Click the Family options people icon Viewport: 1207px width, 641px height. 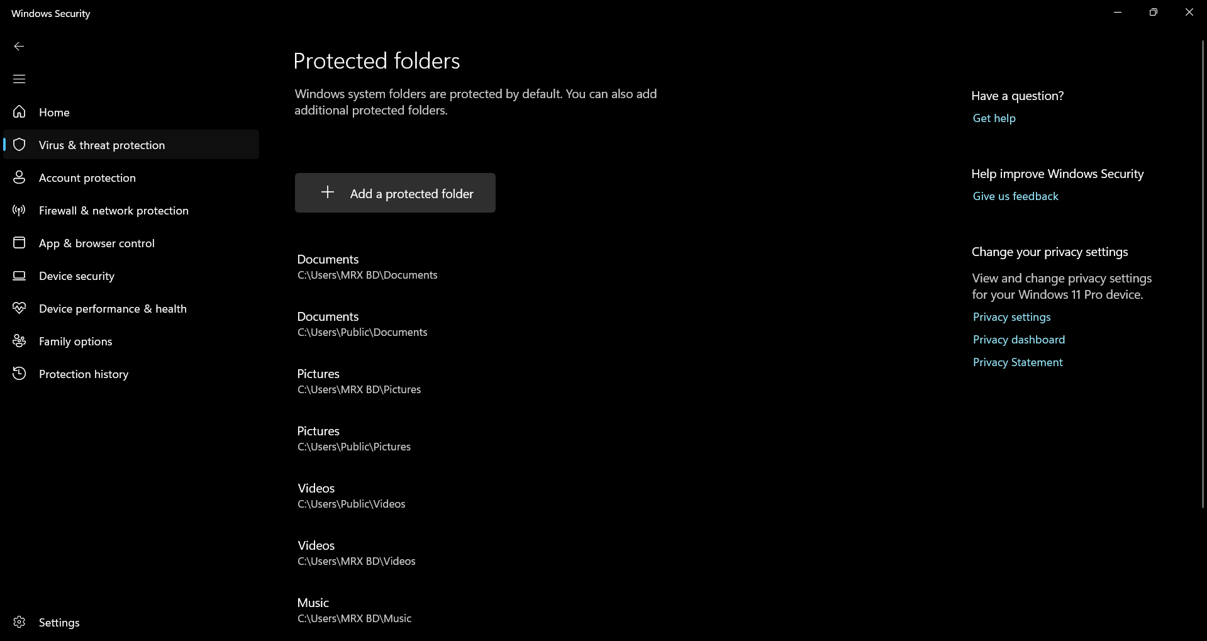click(x=19, y=341)
